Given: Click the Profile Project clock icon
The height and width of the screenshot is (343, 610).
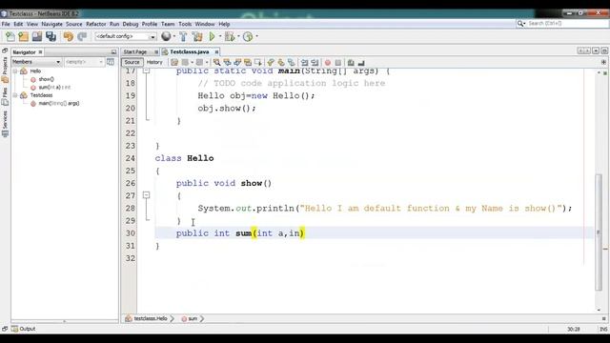Looking at the screenshot, I should click(248, 36).
